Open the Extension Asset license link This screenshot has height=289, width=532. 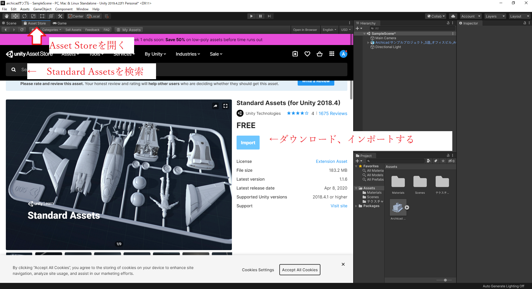tap(331, 161)
